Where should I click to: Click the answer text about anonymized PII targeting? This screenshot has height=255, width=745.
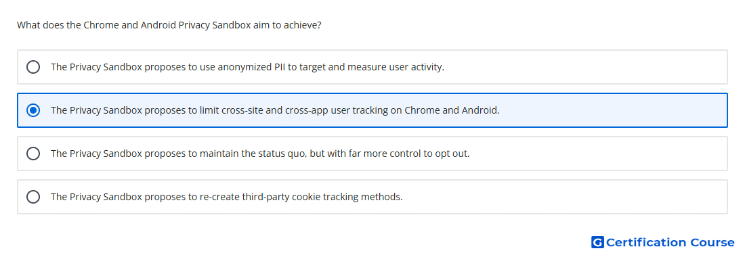[247, 67]
